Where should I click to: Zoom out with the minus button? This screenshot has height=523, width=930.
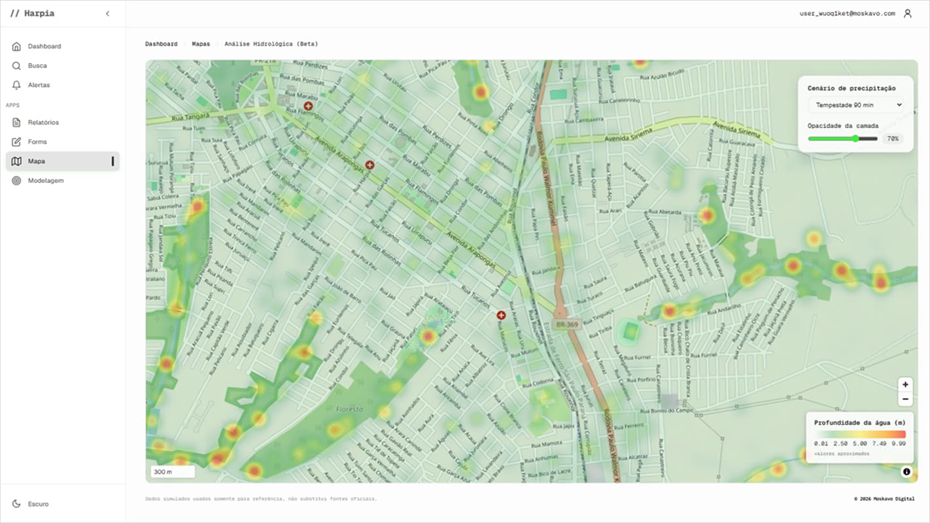click(x=905, y=399)
